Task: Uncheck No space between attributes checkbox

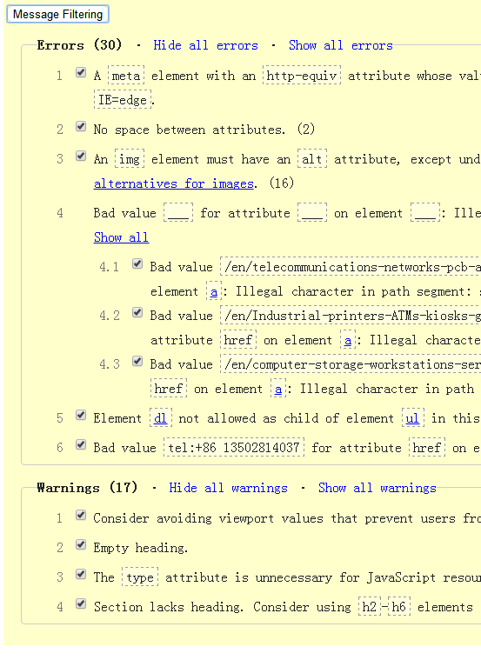Action: click(81, 126)
